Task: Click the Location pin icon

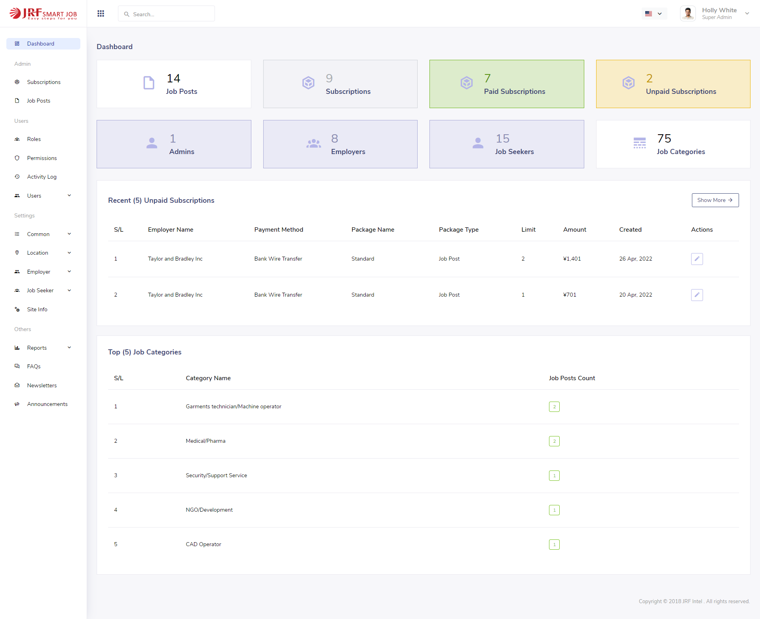Action: 17,253
